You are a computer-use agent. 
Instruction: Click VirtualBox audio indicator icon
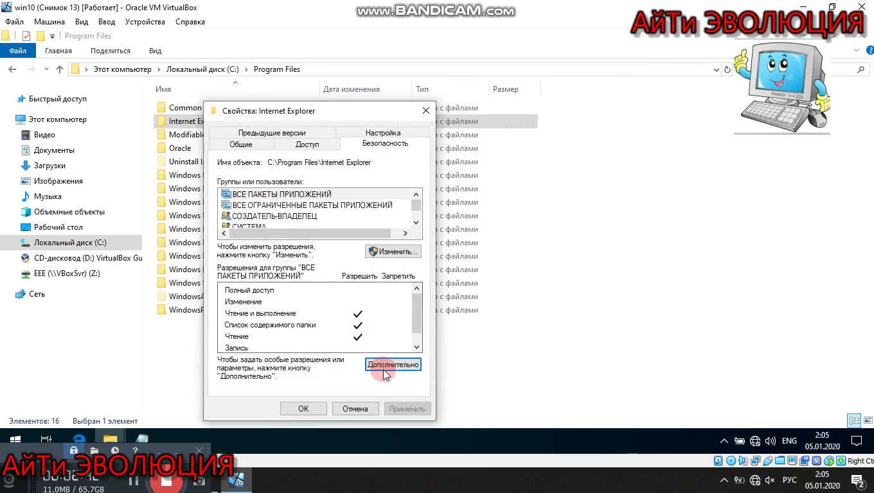point(744,461)
